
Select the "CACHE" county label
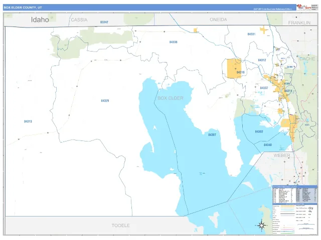coord(307,59)
